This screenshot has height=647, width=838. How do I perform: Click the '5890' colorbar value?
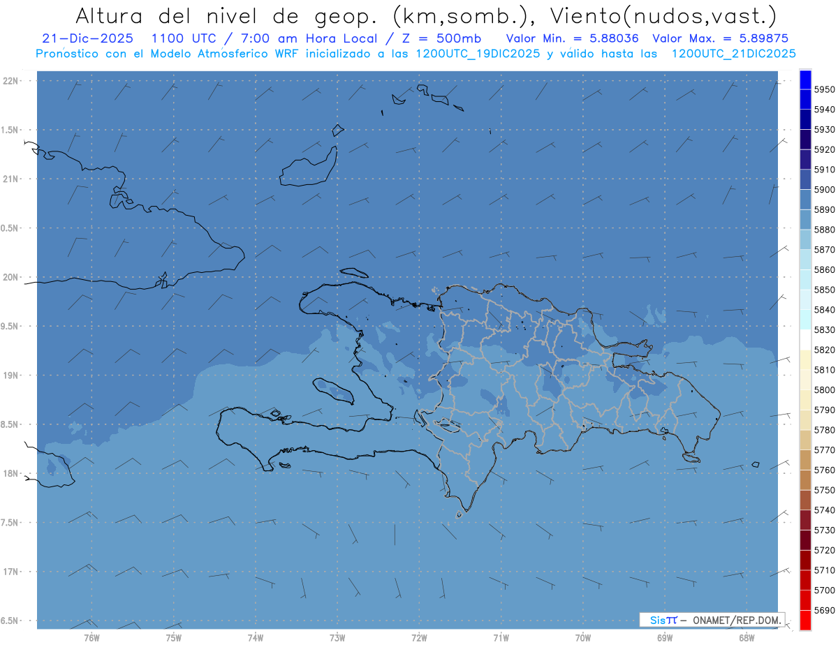coord(824,209)
